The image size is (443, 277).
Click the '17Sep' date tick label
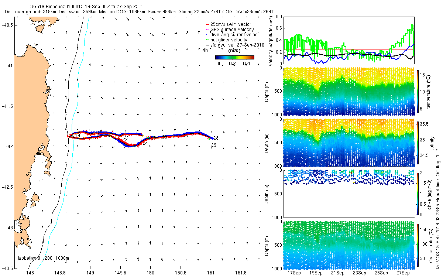tap(294, 273)
